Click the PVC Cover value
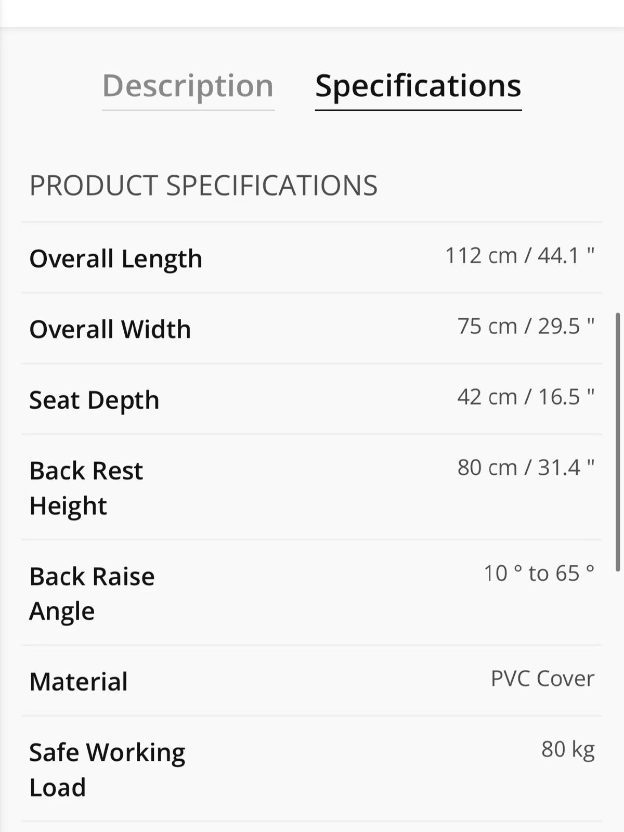 542,679
